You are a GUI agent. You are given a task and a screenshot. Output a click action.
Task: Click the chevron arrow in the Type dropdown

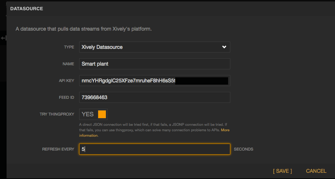tap(224, 47)
